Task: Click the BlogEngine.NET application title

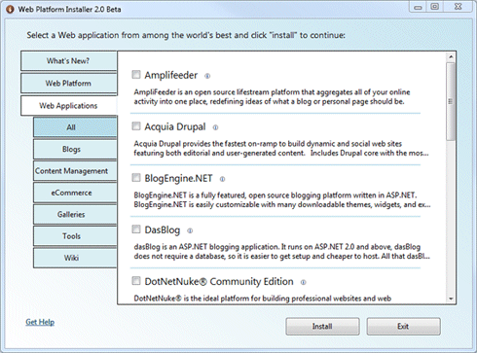Action: [x=178, y=178]
